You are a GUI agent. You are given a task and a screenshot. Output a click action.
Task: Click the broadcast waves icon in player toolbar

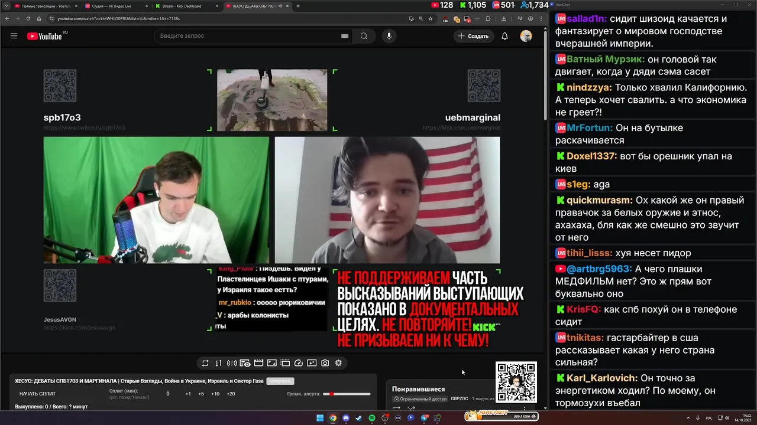click(x=232, y=363)
